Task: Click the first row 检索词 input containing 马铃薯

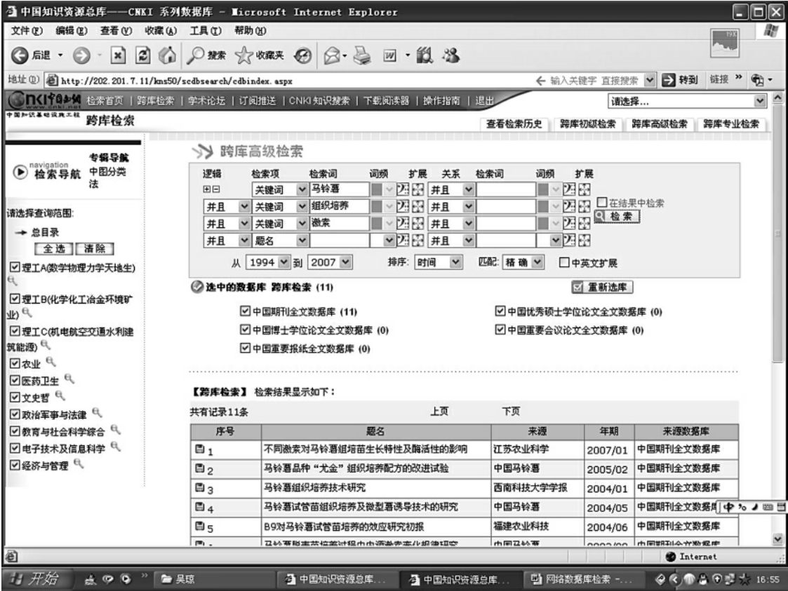Action: pos(338,189)
